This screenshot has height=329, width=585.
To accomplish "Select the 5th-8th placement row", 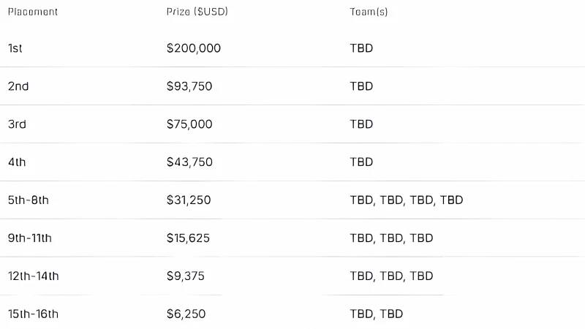I will (x=292, y=200).
